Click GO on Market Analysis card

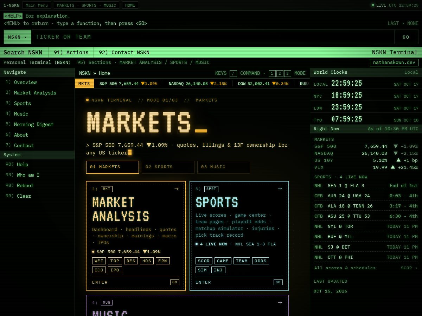tap(175, 282)
